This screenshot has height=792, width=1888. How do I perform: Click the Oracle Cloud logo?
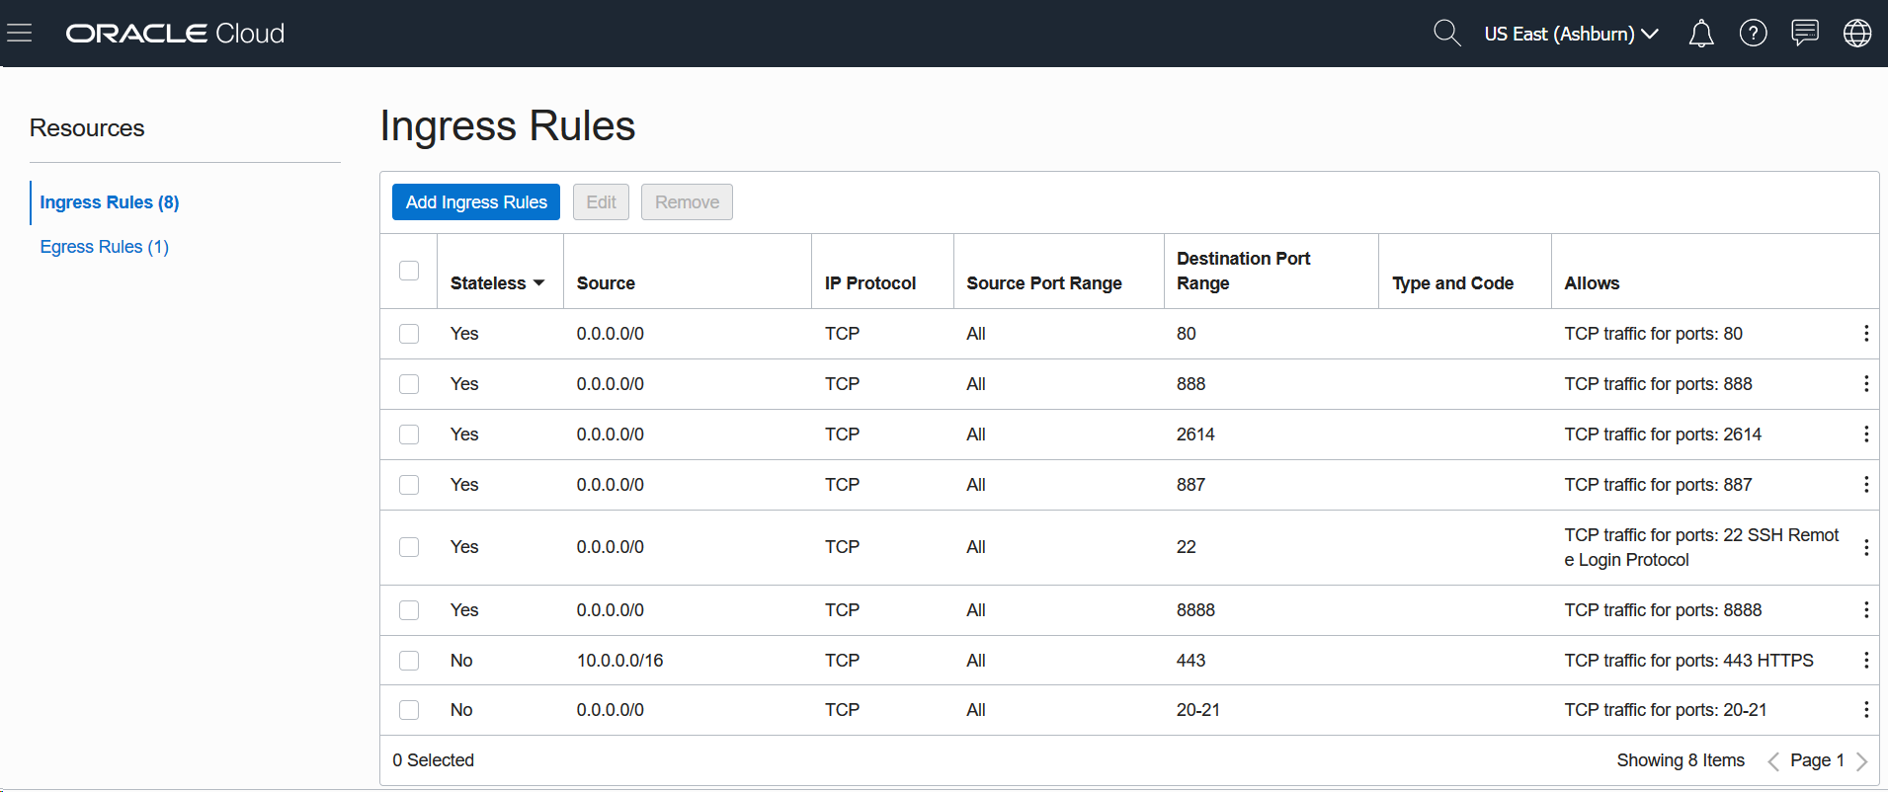point(175,34)
